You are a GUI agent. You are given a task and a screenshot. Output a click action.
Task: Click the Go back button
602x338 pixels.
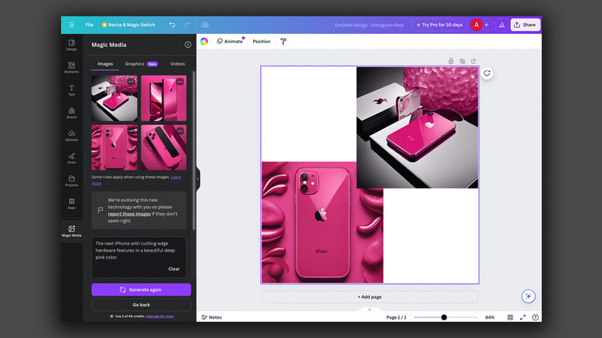click(141, 305)
